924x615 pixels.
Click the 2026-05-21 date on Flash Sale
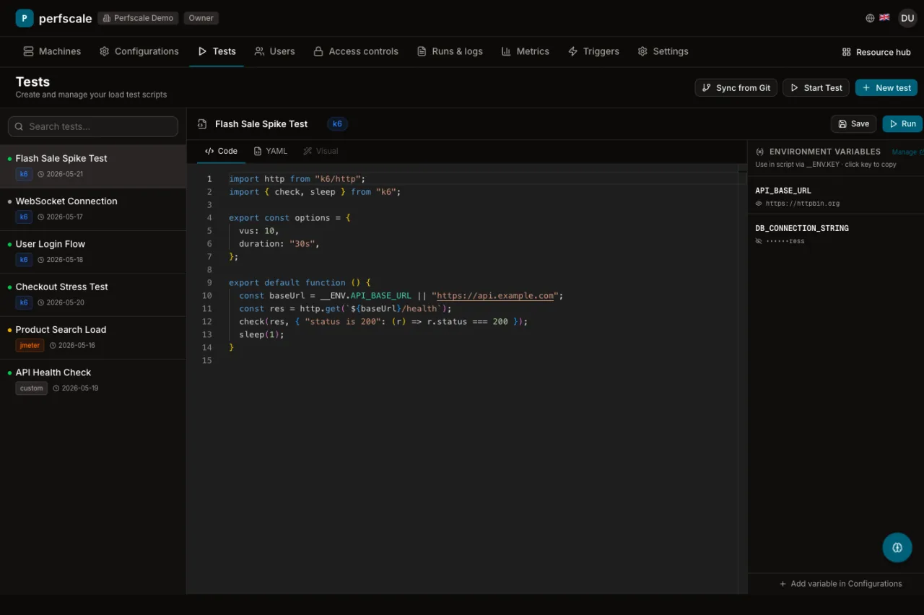(65, 174)
